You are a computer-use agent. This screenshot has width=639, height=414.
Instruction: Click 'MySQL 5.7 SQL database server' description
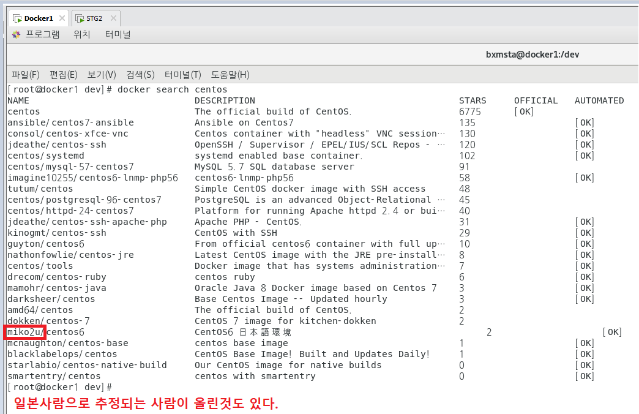(x=274, y=167)
